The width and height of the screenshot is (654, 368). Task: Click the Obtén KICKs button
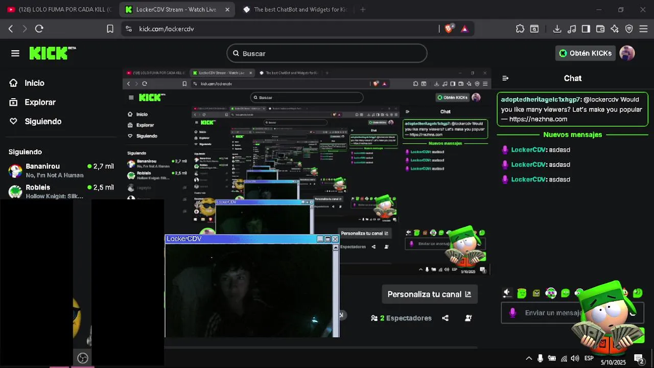(586, 53)
